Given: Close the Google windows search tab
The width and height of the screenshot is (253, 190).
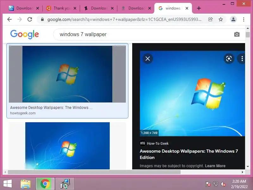Looking at the screenshot, I should (187, 8).
